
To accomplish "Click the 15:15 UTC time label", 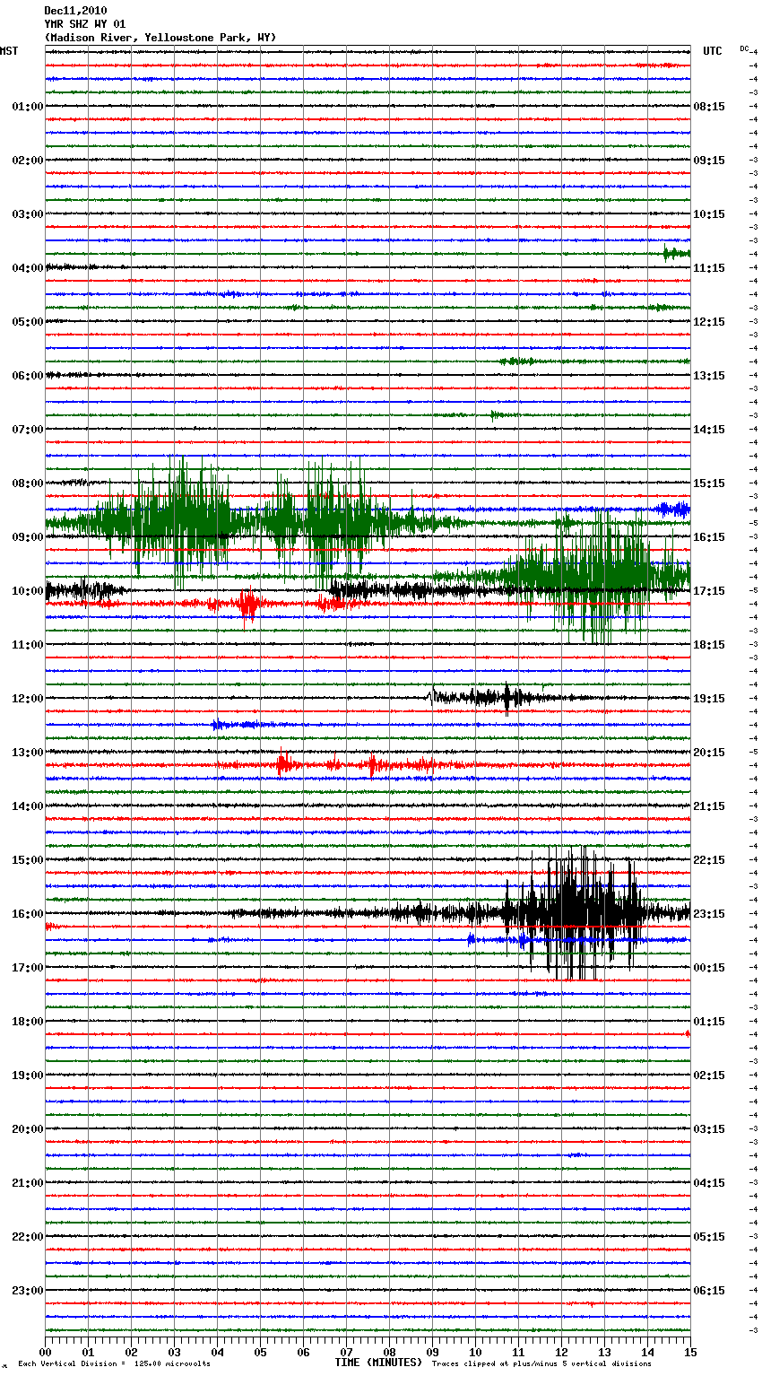I will coord(709,483).
